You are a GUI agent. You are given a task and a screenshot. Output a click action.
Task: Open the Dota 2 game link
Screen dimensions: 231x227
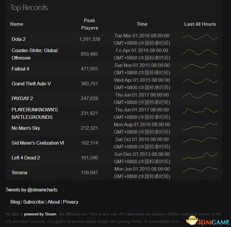coord(18,39)
